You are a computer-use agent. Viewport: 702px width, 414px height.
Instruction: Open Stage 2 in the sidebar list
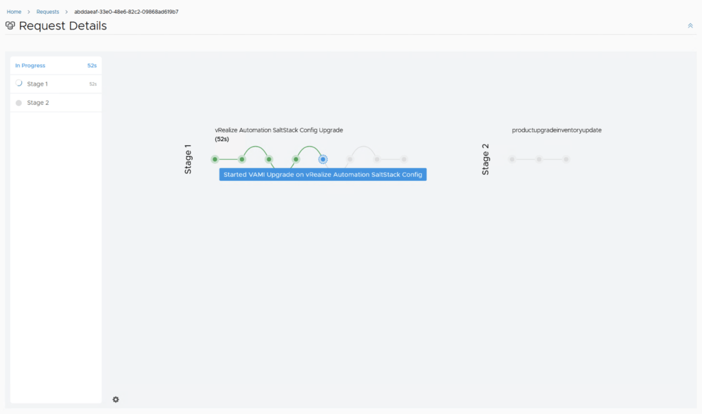pyautogui.click(x=38, y=103)
